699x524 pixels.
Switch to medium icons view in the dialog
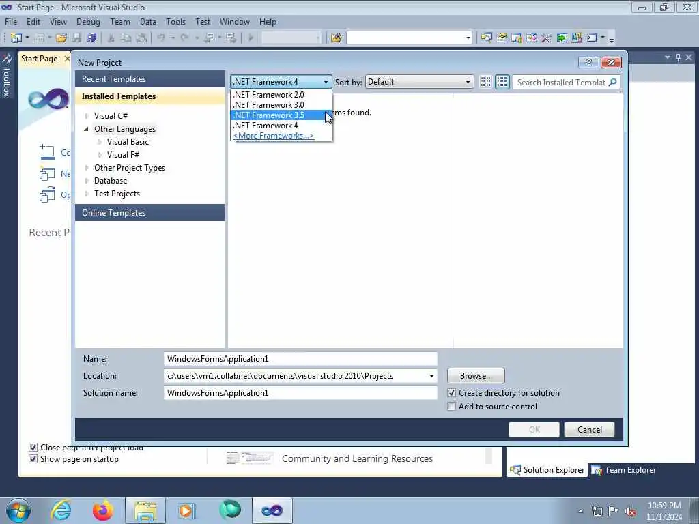click(x=502, y=82)
